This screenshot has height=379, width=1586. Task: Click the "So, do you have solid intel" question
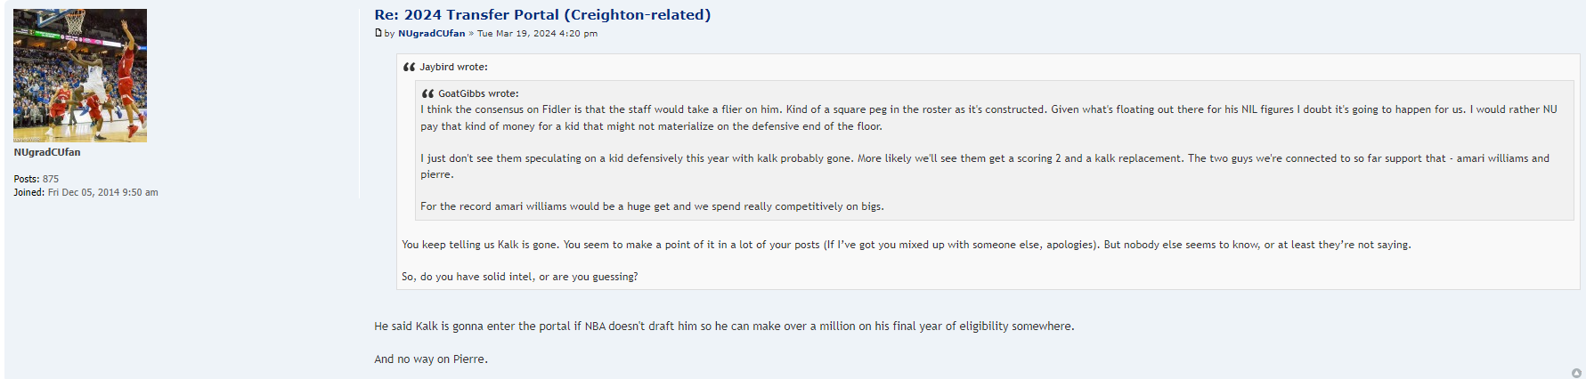point(519,277)
